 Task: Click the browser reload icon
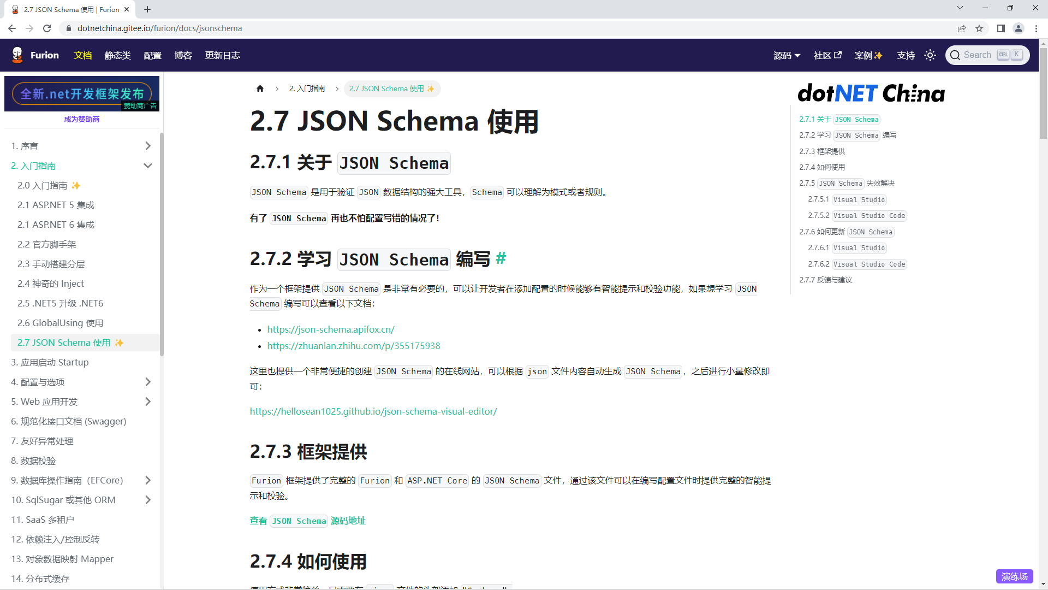tap(47, 28)
